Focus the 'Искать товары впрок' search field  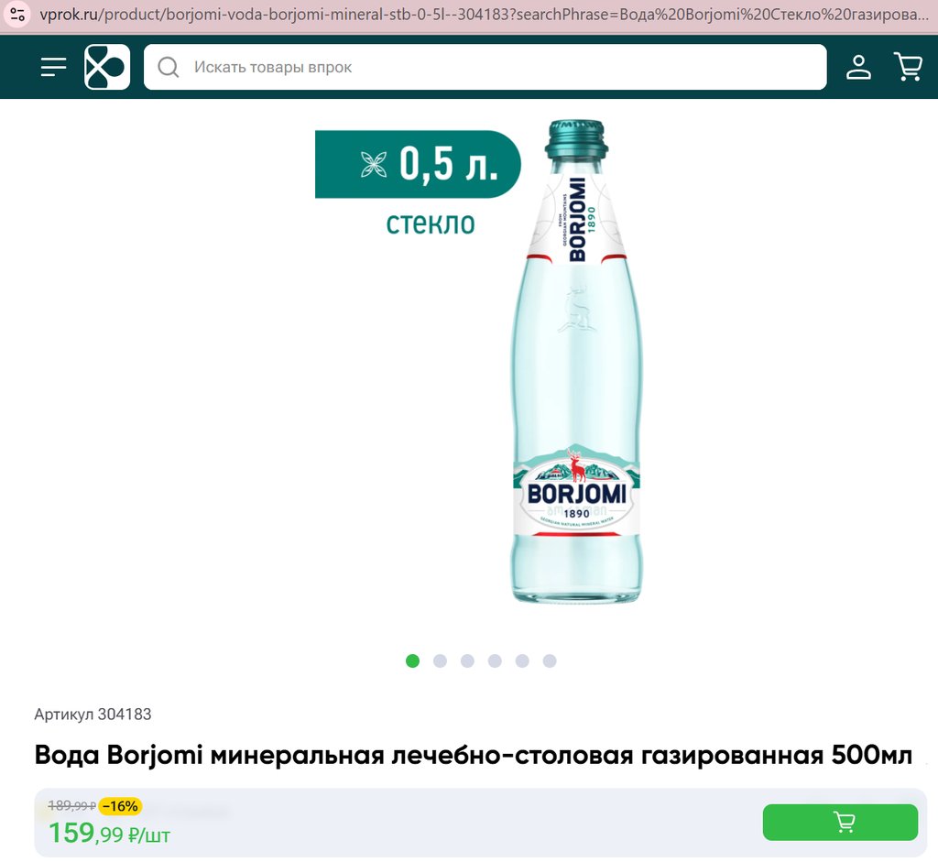tap(485, 67)
